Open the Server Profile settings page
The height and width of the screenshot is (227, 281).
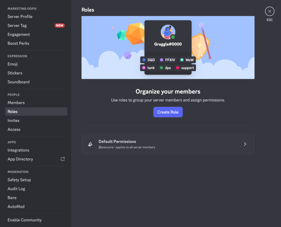pos(20,16)
